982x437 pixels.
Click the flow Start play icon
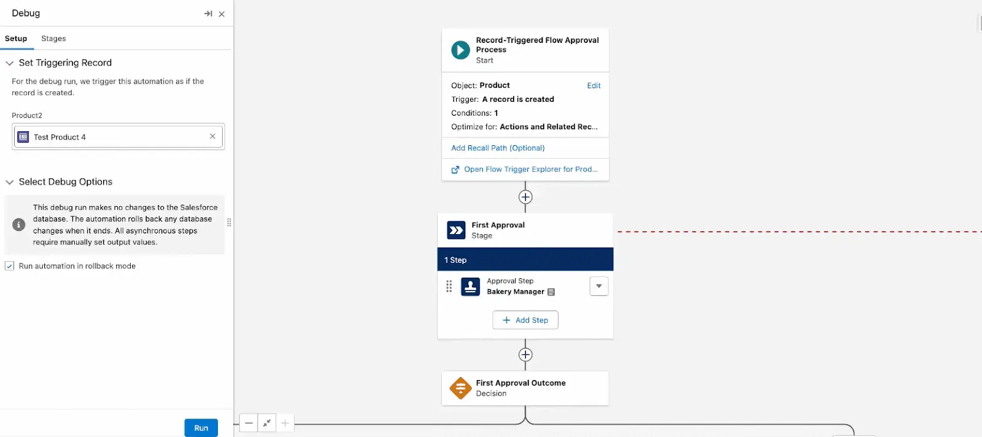click(460, 50)
